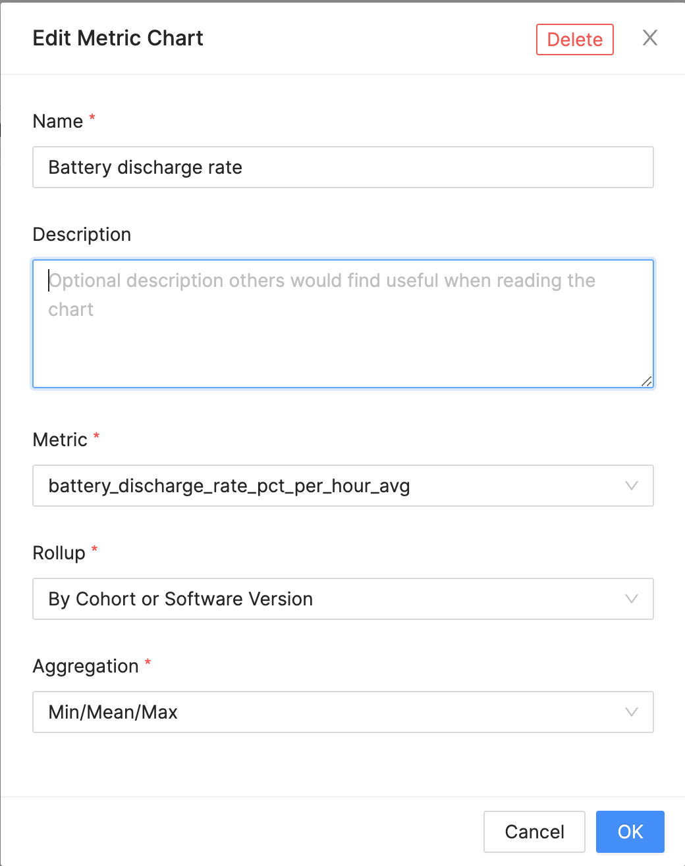Change the By Cohort or Software Version rollup

342,599
